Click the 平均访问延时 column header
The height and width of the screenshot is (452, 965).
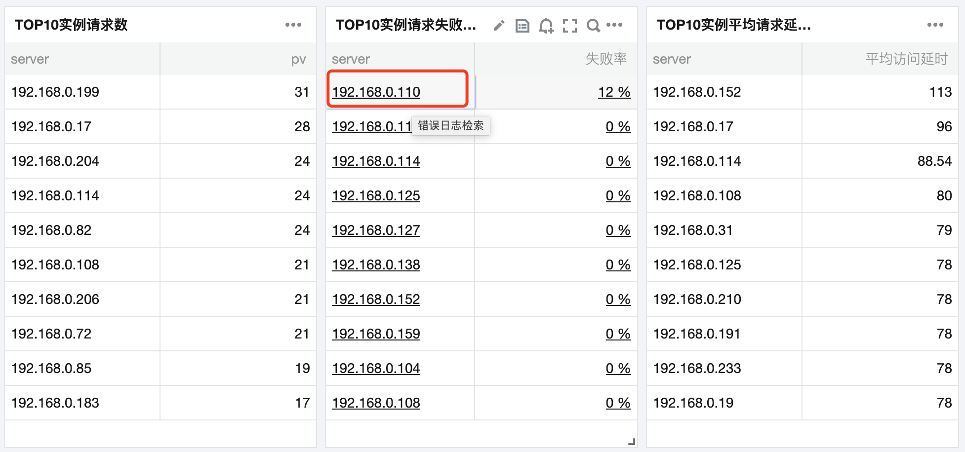point(906,59)
